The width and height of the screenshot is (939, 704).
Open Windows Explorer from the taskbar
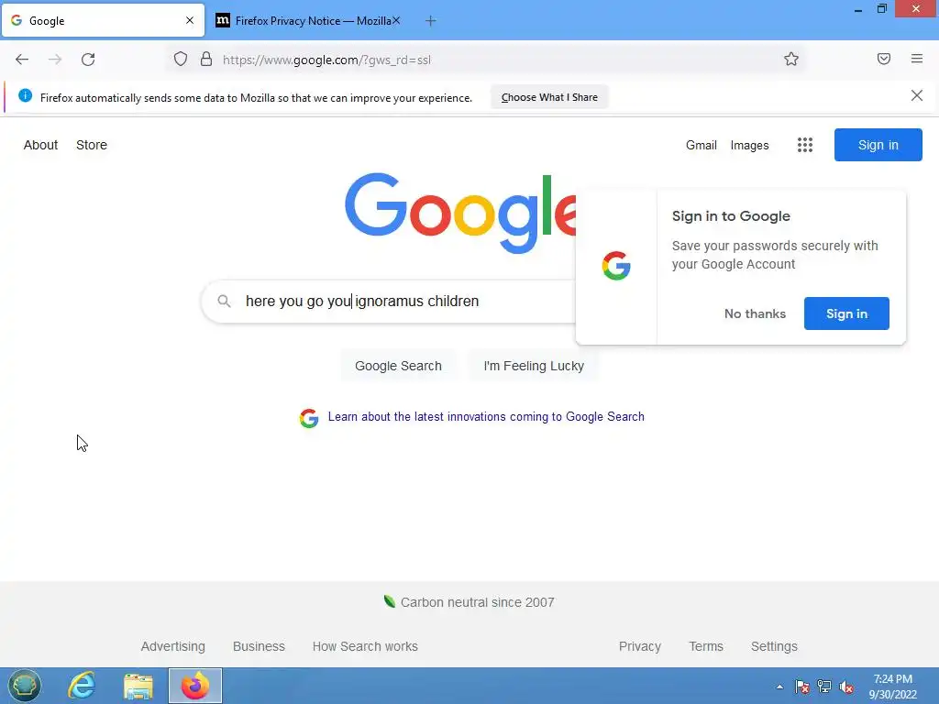[138, 686]
